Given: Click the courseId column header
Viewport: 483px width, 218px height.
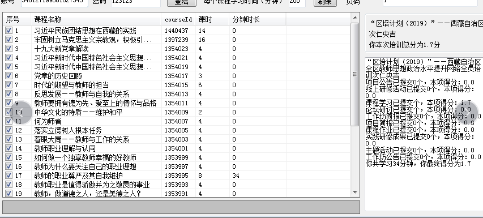Looking at the screenshot, I should pos(178,19).
